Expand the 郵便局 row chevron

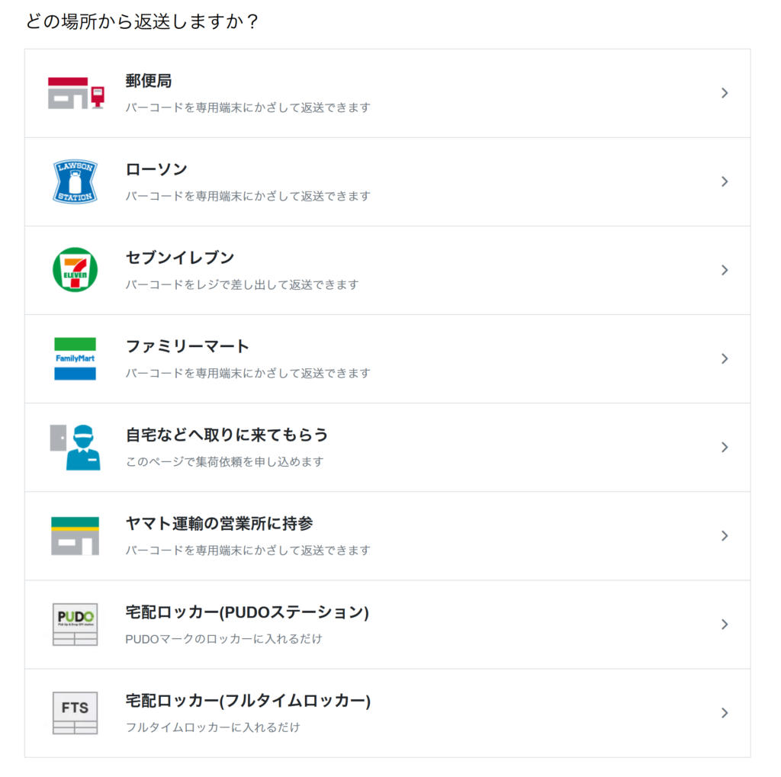click(x=725, y=92)
